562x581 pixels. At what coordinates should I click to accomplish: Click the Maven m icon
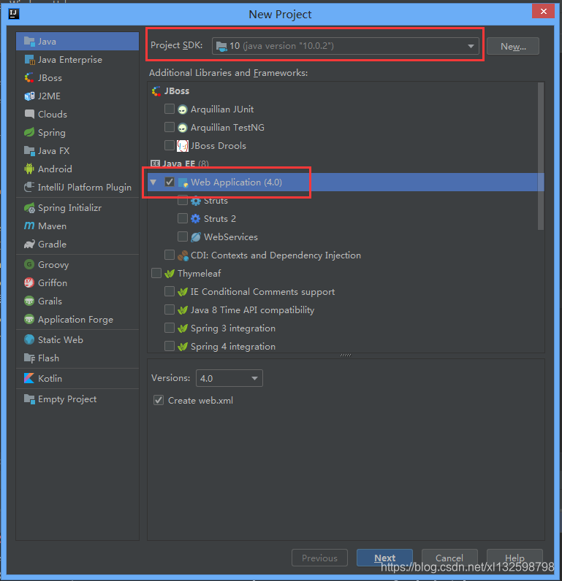coord(29,226)
